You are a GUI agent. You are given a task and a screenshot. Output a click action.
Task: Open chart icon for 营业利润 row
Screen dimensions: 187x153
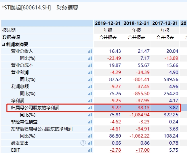pos(90,72)
